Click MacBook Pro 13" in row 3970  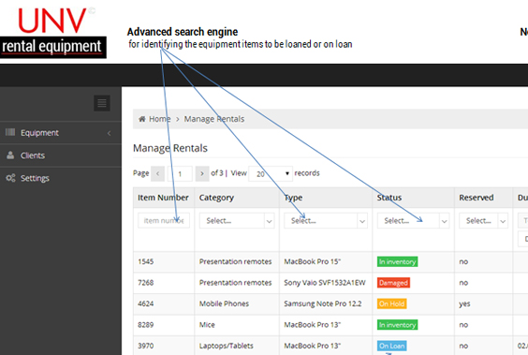(x=312, y=346)
